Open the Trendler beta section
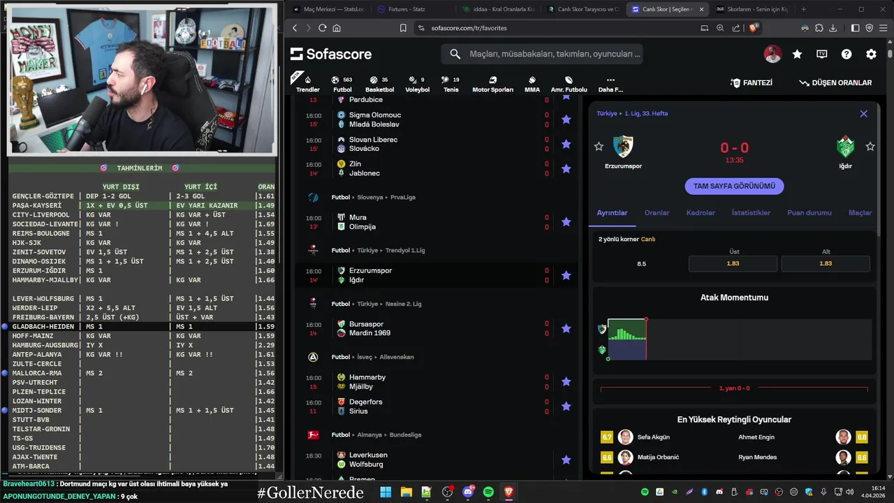 coord(307,84)
